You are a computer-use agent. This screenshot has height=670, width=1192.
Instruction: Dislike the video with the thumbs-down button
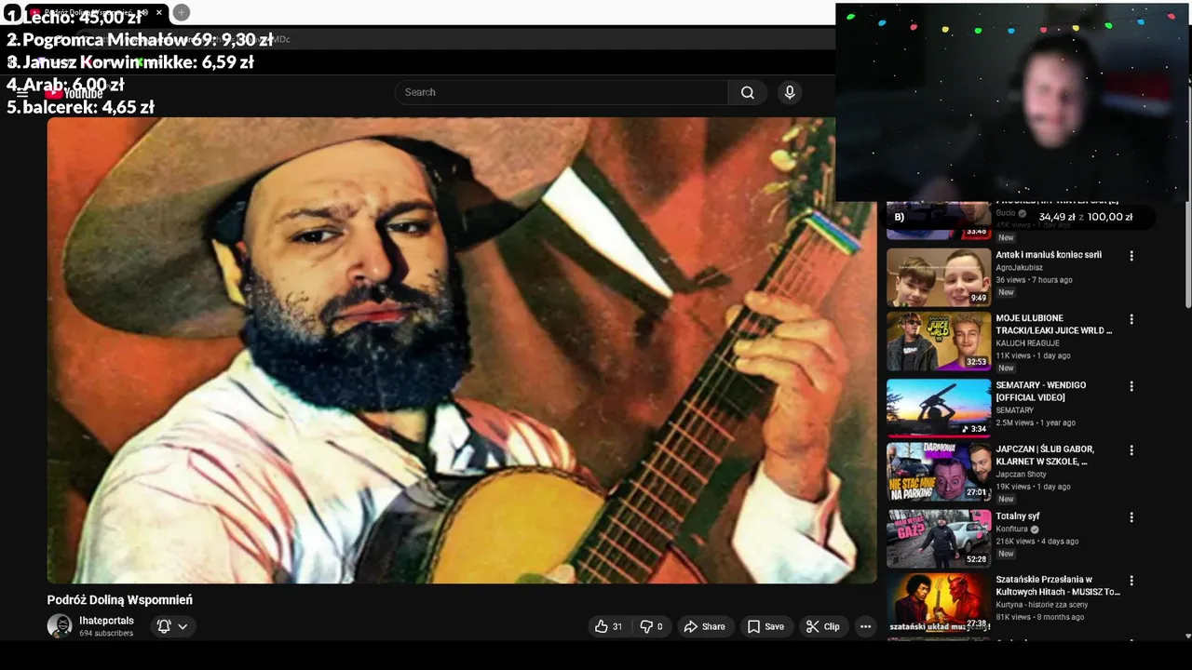coord(651,626)
